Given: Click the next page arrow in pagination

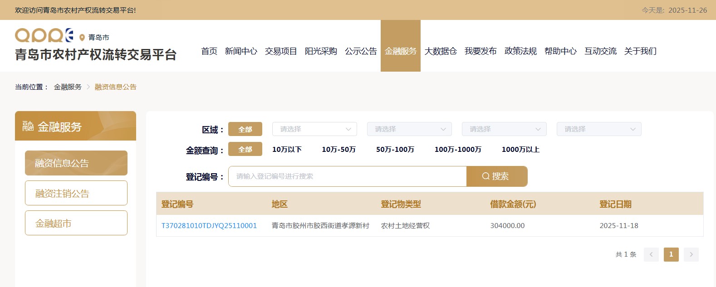Looking at the screenshot, I should pyautogui.click(x=691, y=254).
